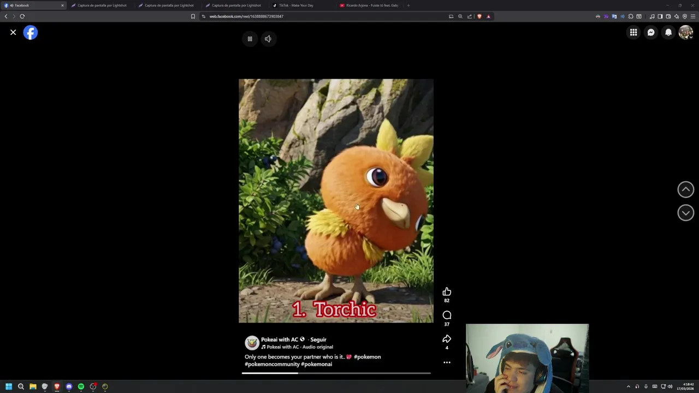The image size is (699, 393).
Task: Open the #pokemon hashtag
Action: [368, 357]
